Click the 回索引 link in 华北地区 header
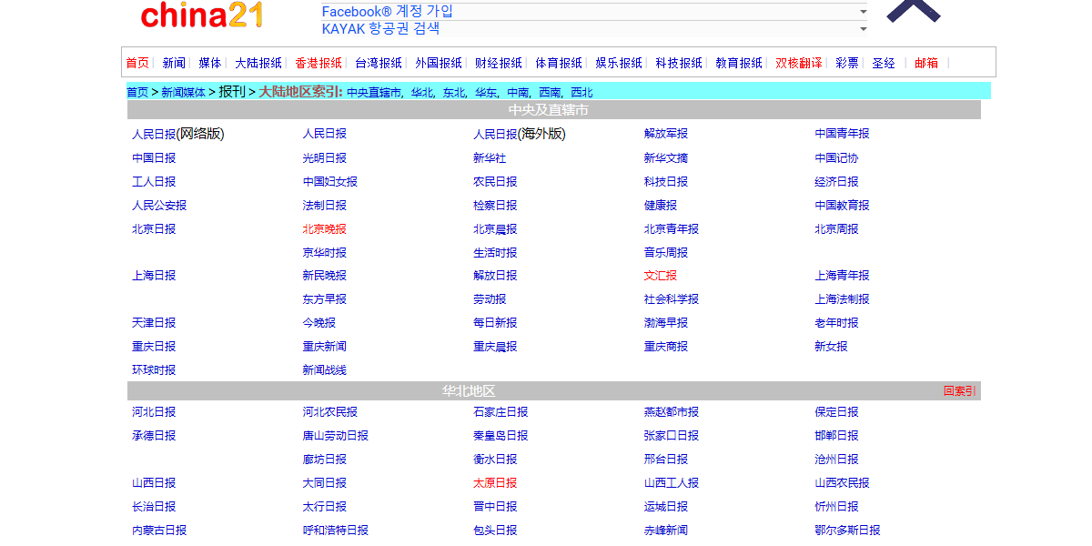The height and width of the screenshot is (546, 1092). click(959, 391)
